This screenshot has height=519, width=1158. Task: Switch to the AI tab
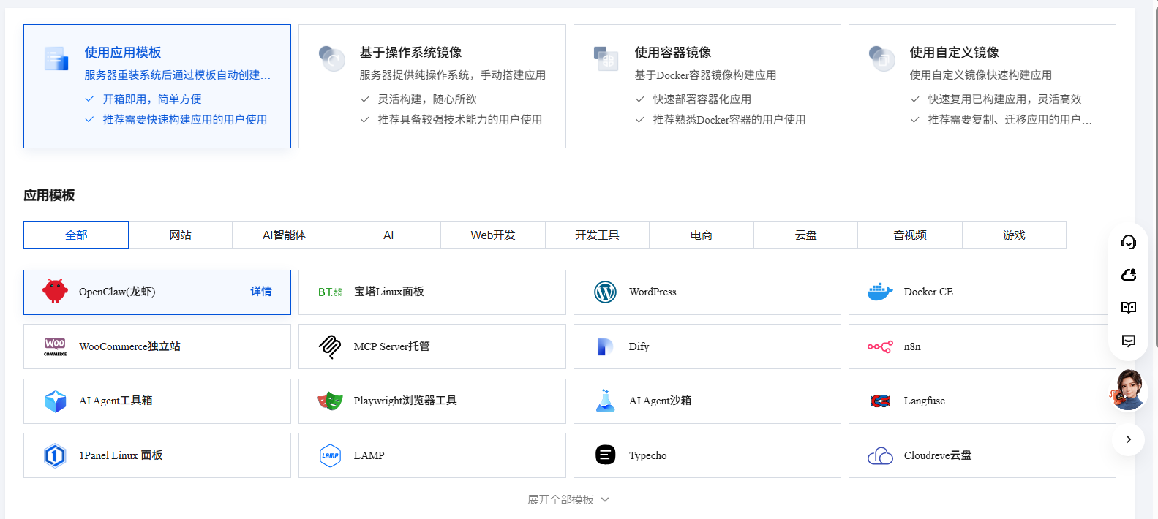(388, 235)
